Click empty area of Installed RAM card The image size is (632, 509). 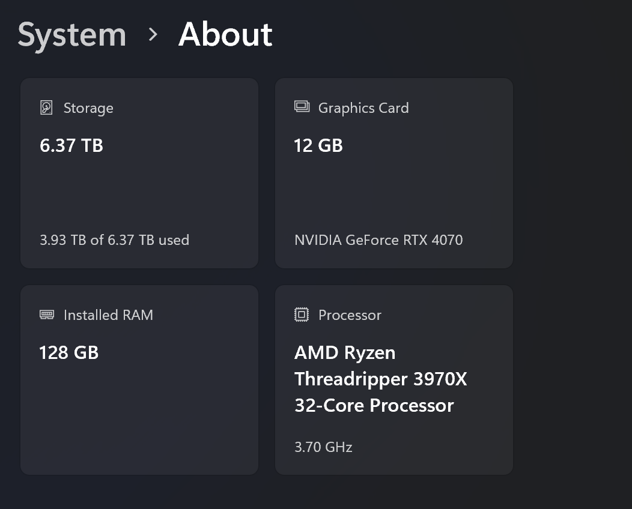[139, 414]
